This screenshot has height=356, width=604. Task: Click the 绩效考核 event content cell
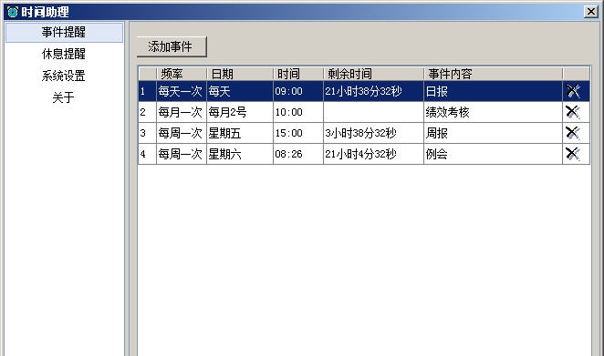pos(493,112)
